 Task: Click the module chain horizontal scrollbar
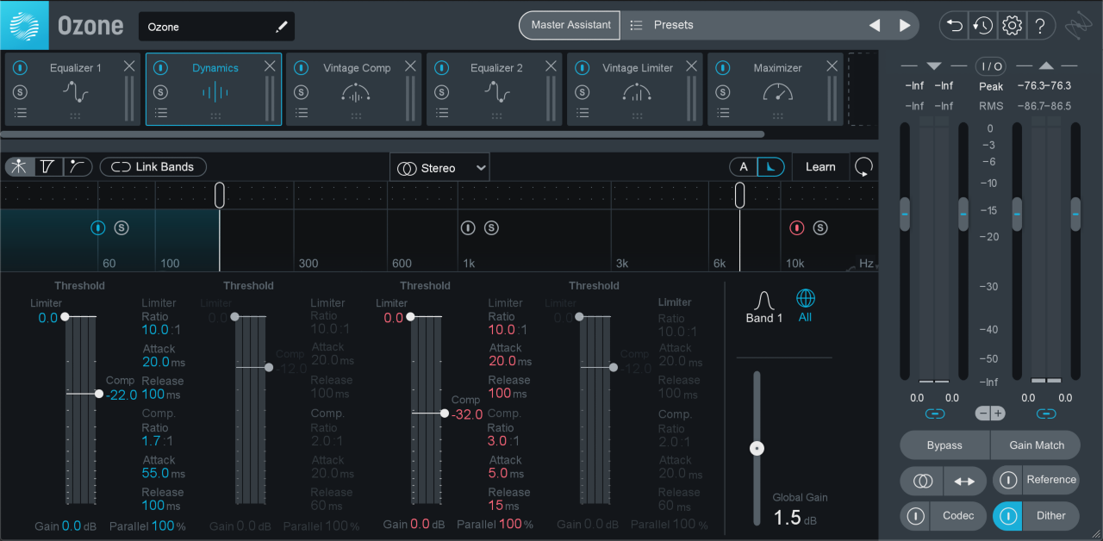point(383,134)
